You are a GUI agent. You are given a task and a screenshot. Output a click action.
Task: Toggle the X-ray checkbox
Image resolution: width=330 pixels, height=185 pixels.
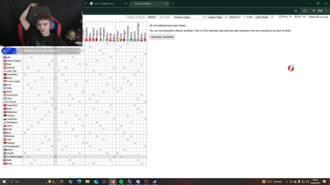[x=244, y=17]
